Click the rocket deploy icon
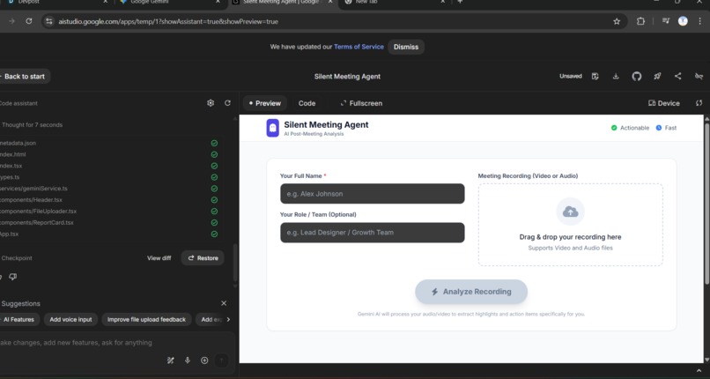710x379 pixels. (x=657, y=77)
